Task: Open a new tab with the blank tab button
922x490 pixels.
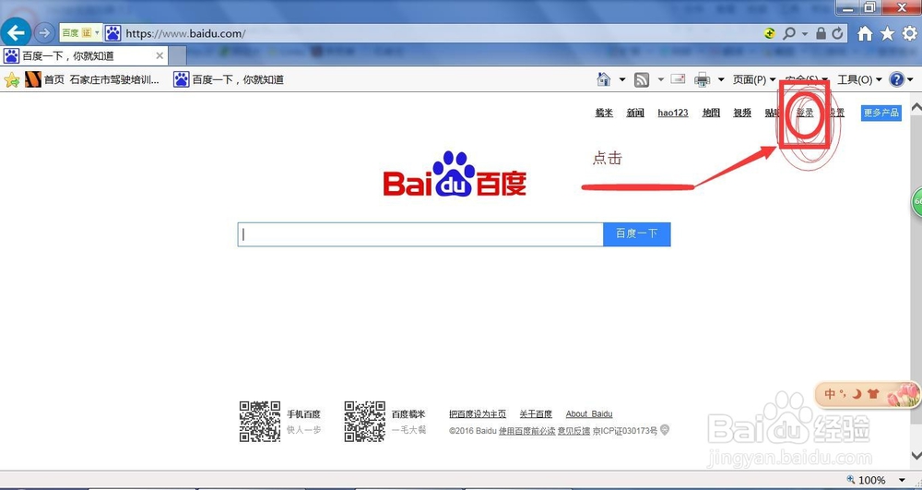Action: coord(178,56)
